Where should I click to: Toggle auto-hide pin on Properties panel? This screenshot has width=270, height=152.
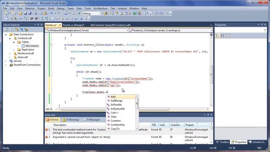[x=262, y=25]
